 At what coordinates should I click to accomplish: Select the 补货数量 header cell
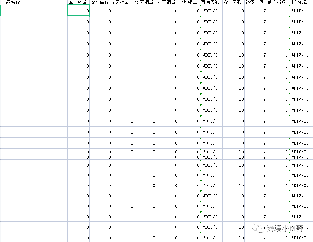[299, 2]
